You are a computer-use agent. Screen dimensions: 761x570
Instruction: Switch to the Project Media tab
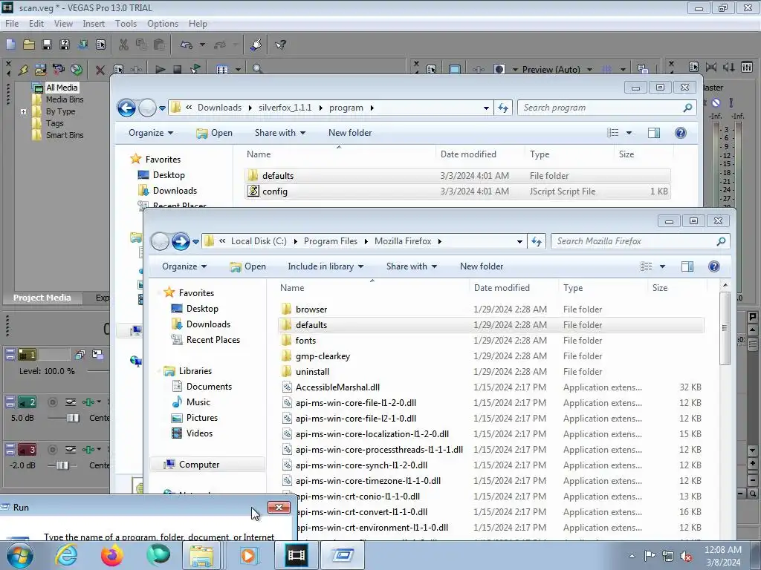pyautogui.click(x=42, y=298)
